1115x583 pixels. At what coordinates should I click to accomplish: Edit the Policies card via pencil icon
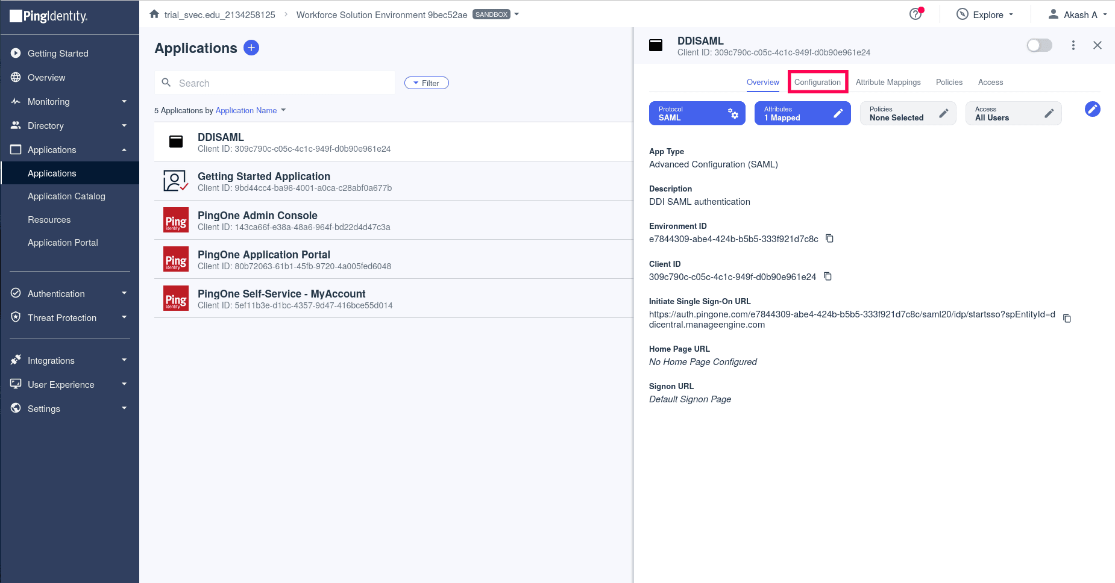click(x=944, y=113)
